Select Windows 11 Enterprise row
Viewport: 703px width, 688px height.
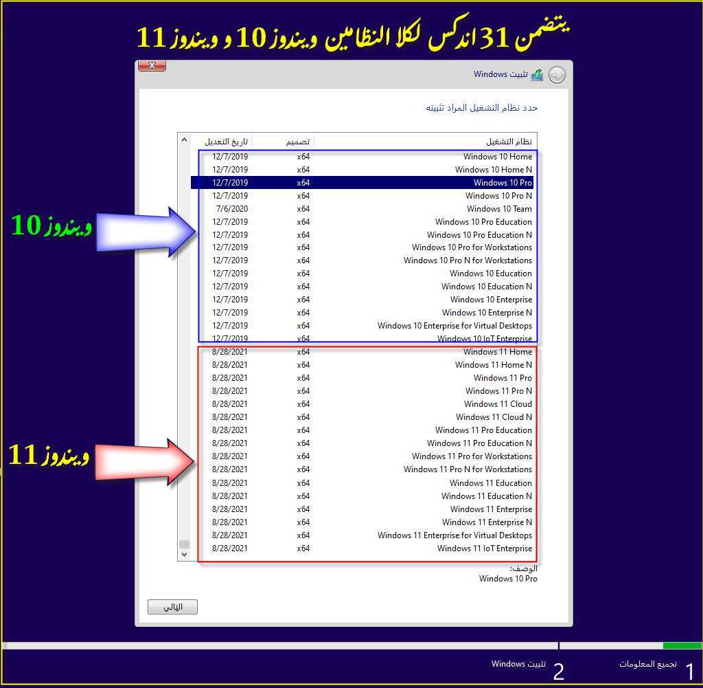pyautogui.click(x=362, y=509)
